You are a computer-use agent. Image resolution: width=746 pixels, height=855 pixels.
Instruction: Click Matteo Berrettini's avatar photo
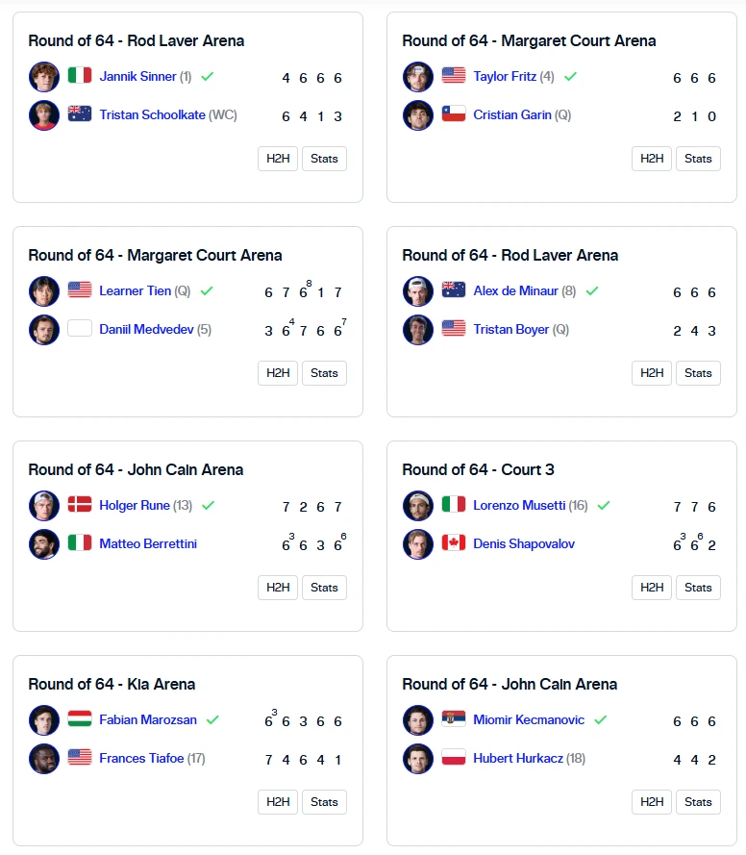pos(44,544)
